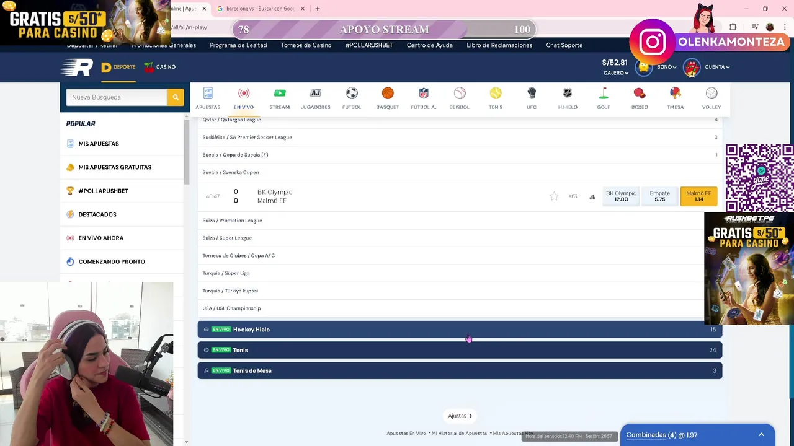This screenshot has width=794, height=446.
Task: Choose the Tenis ball icon
Action: point(496,94)
